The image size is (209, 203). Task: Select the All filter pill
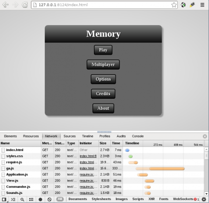tap(60, 199)
